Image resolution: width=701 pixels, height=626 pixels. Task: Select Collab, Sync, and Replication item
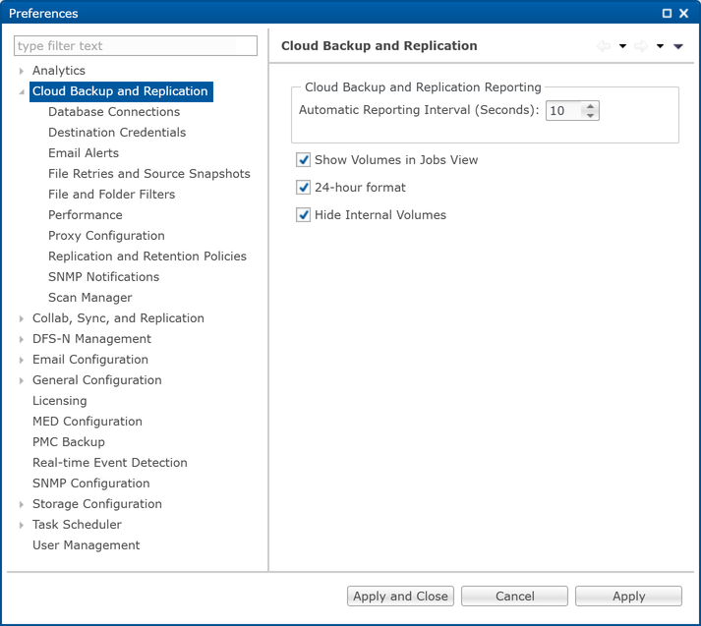[118, 318]
